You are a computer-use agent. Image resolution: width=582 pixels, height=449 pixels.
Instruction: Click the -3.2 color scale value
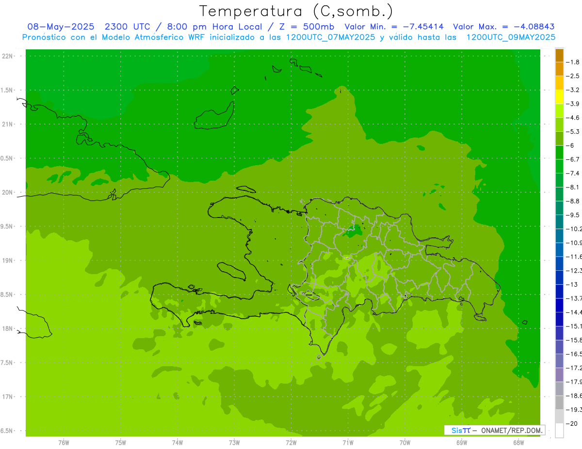point(573,90)
